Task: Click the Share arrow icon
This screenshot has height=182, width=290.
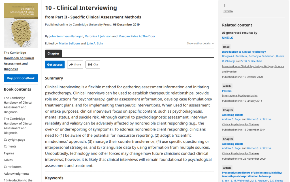Action: (71, 65)
